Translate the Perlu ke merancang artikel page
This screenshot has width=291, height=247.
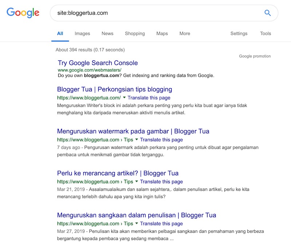[x=161, y=182]
